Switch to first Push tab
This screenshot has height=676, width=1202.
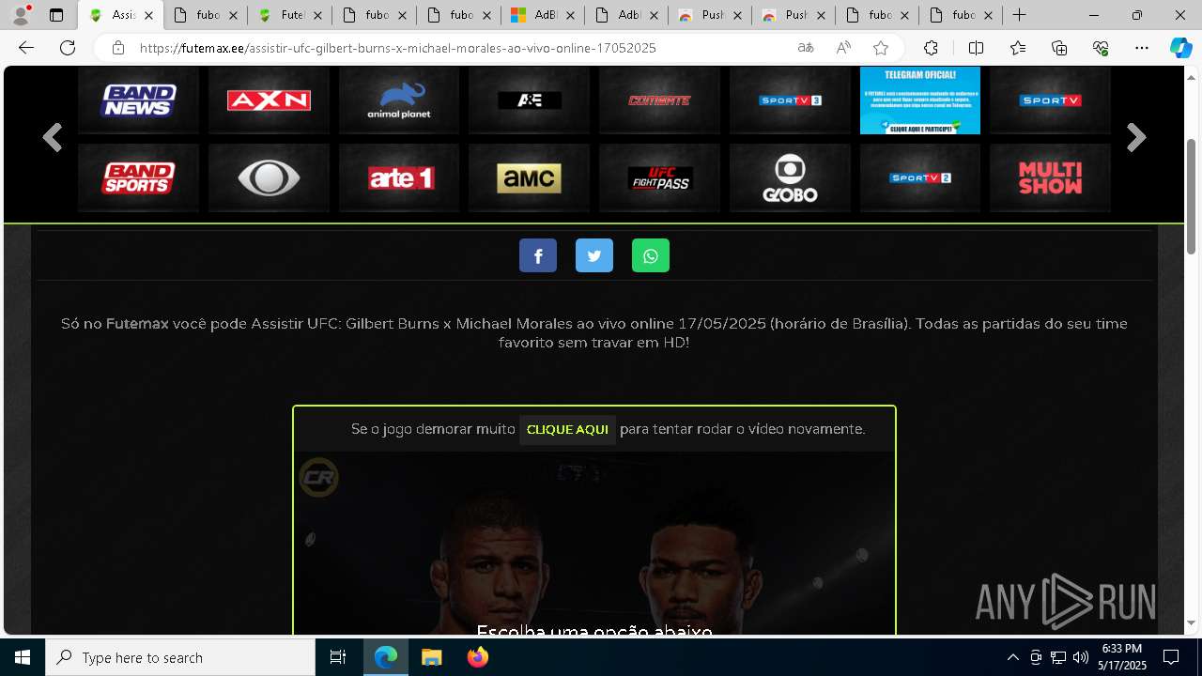click(x=709, y=15)
